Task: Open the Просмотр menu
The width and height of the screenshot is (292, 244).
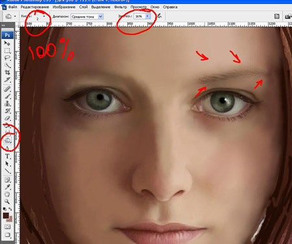Action: pos(139,7)
